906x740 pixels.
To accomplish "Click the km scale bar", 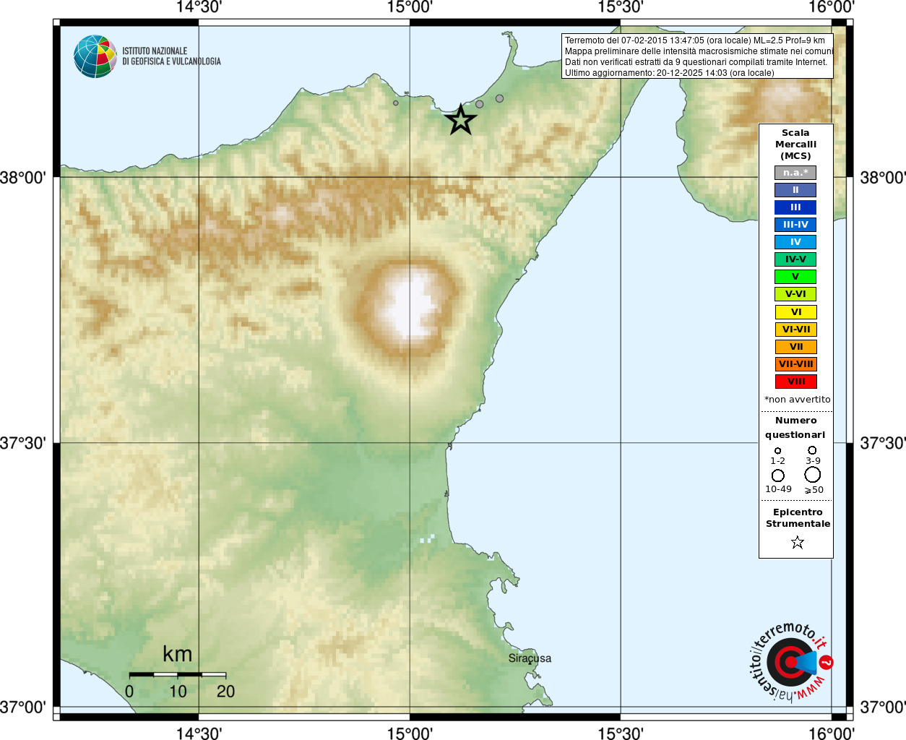I will 177,674.
